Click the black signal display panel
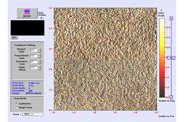 (x=28, y=28)
